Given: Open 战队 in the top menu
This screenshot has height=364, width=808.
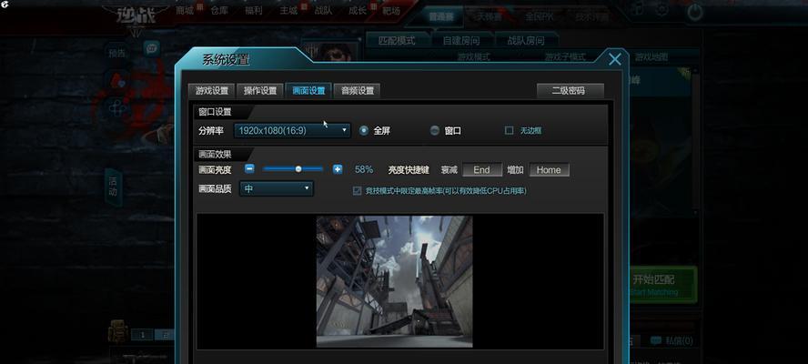Looking at the screenshot, I should click(x=323, y=10).
